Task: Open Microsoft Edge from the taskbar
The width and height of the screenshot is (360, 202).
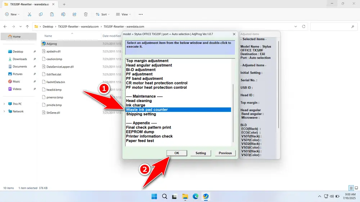Action: (x=195, y=196)
